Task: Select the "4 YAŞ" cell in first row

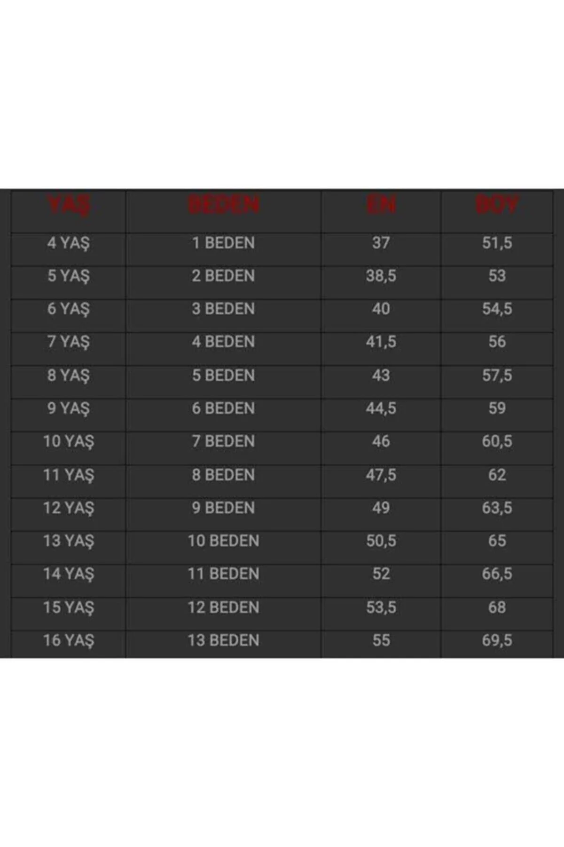Action: [x=68, y=243]
